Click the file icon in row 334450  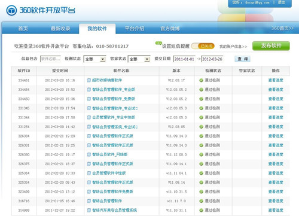(89, 99)
